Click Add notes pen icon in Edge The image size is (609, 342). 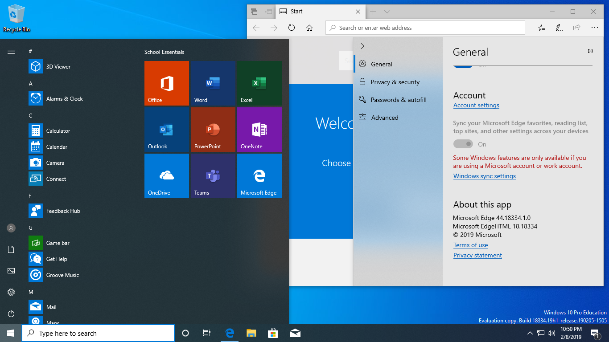(559, 28)
